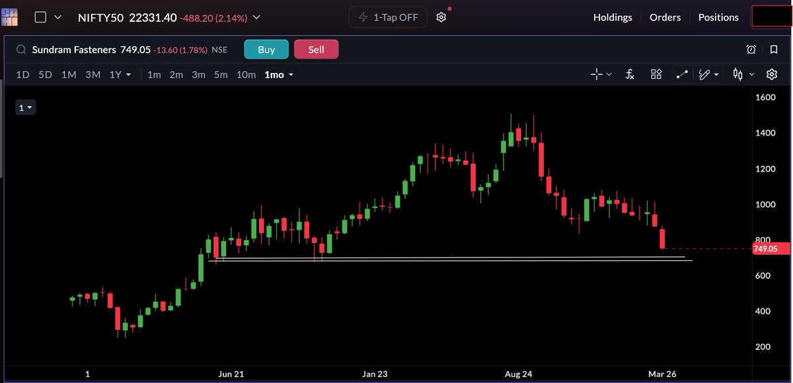This screenshot has width=793, height=383.
Task: Set a price alert with alarm icon
Action: [751, 50]
